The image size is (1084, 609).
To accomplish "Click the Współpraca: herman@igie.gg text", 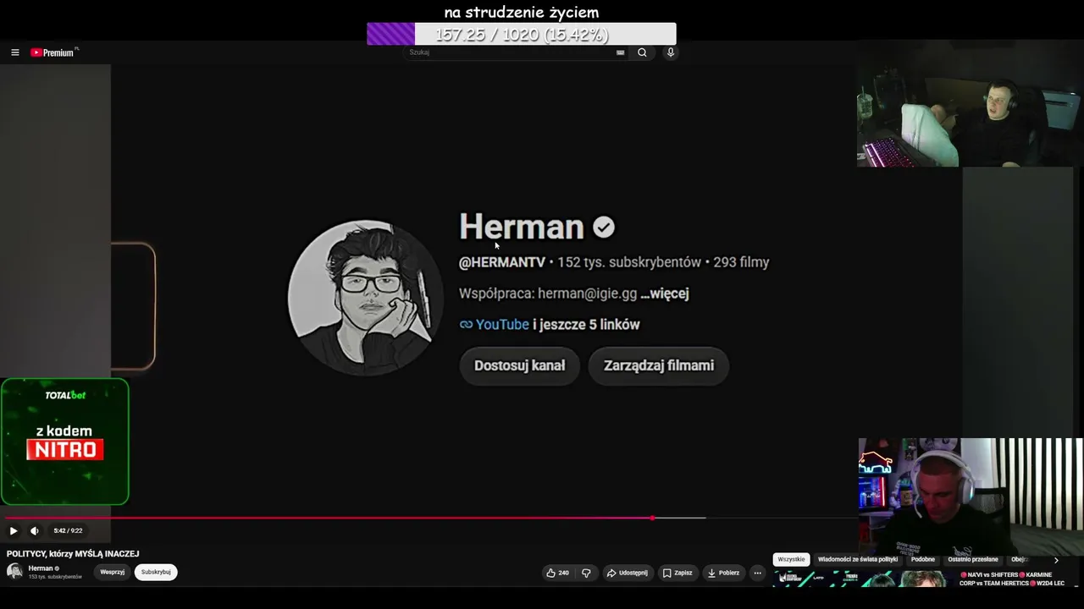I will [548, 294].
